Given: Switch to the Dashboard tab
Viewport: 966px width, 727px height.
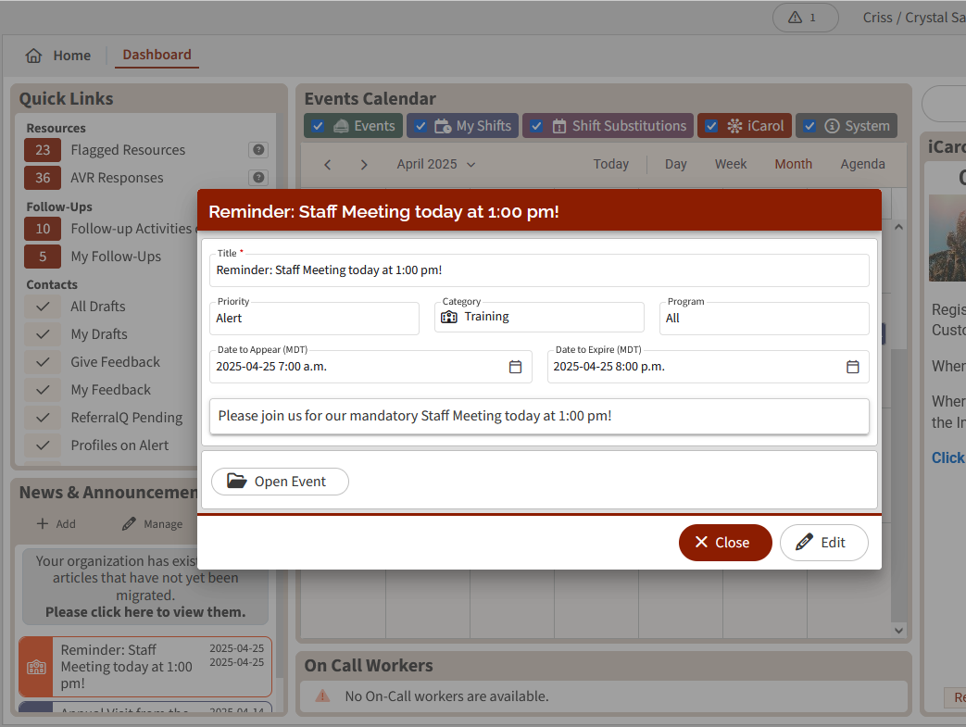Looking at the screenshot, I should (157, 55).
